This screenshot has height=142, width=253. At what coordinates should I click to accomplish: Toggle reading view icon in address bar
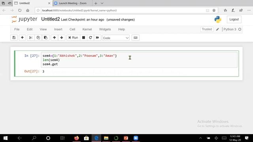(x=208, y=11)
